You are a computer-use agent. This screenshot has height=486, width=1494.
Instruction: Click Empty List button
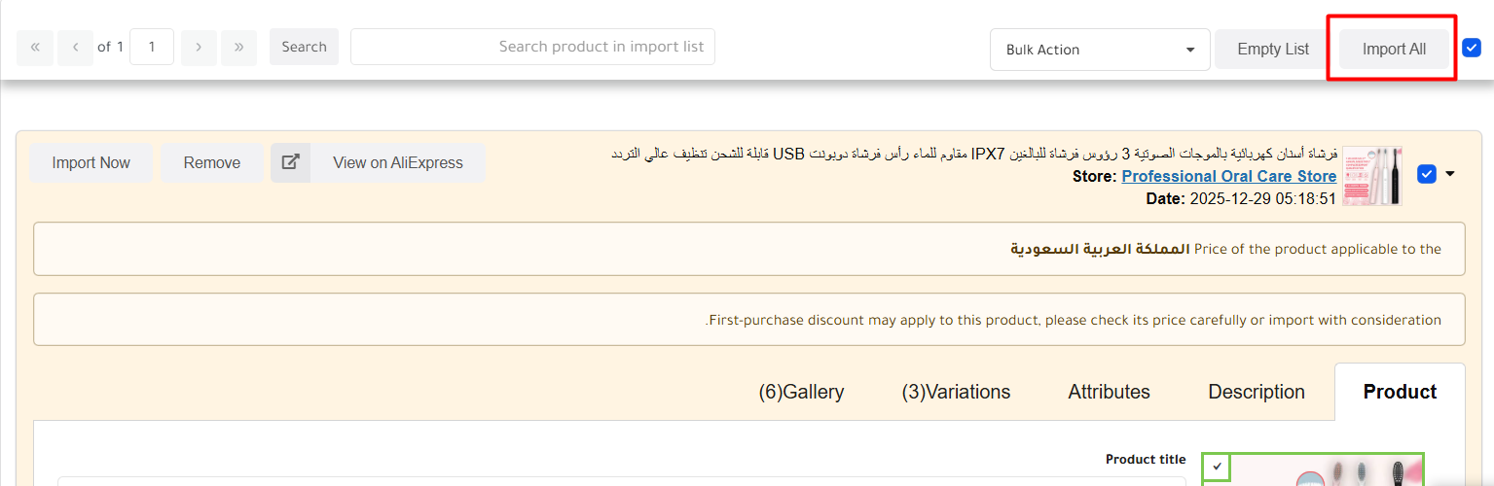click(1273, 49)
